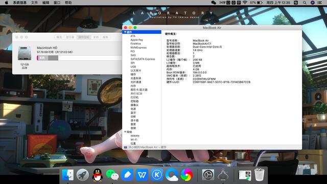The height and width of the screenshot is (184, 327).
Task: Launch the colorful pinwheel app in Dock
Action: pyautogui.click(x=186, y=175)
